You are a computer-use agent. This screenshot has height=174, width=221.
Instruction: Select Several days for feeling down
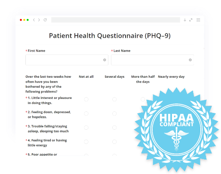coord(114,113)
